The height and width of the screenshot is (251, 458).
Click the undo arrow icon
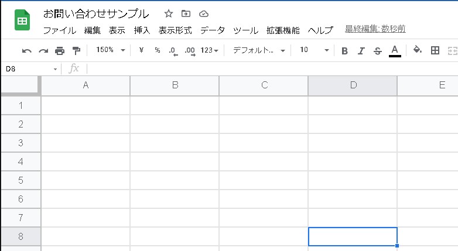(x=26, y=51)
